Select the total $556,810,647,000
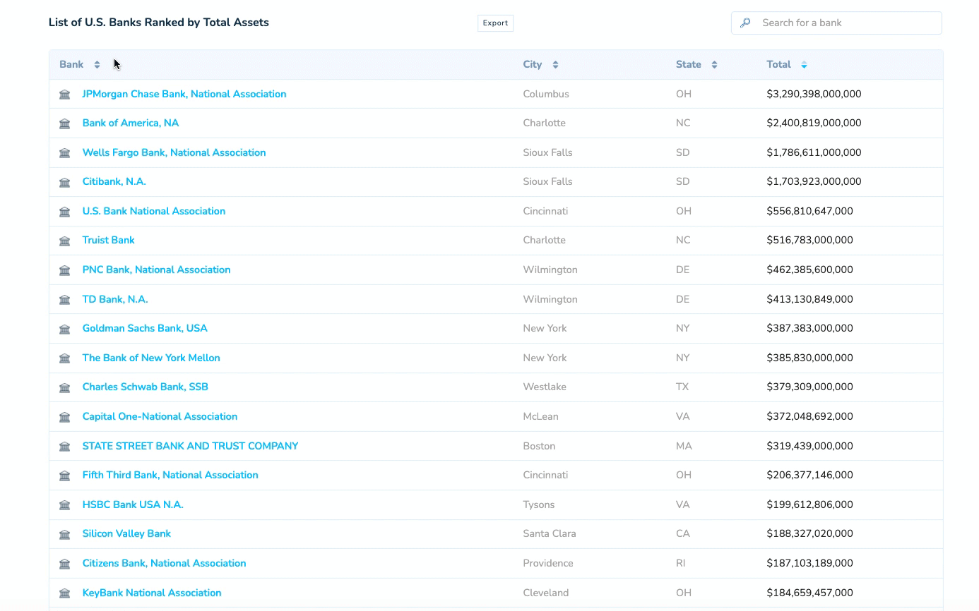The image size is (979, 611). tap(809, 211)
